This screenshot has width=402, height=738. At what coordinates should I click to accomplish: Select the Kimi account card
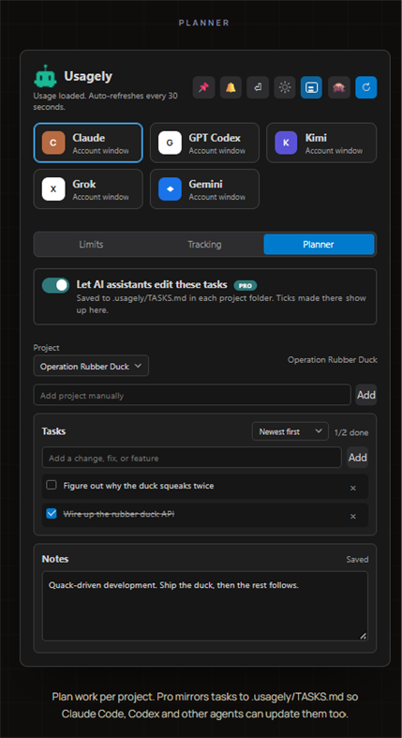pos(321,143)
